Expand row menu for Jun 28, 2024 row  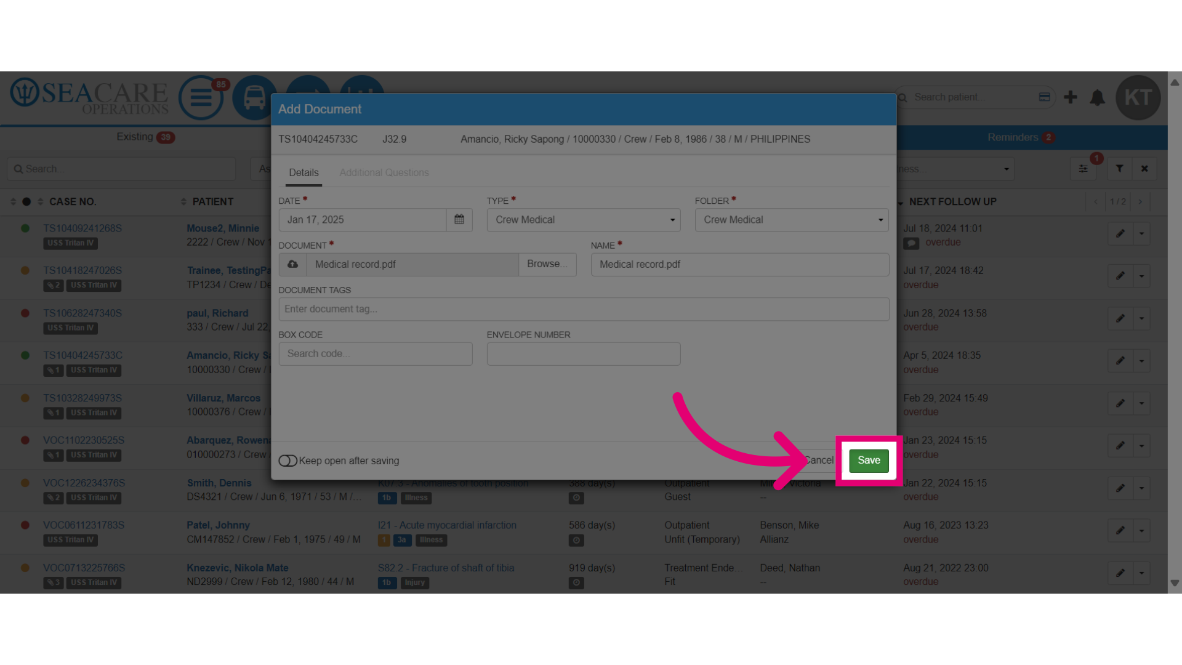[x=1142, y=318]
